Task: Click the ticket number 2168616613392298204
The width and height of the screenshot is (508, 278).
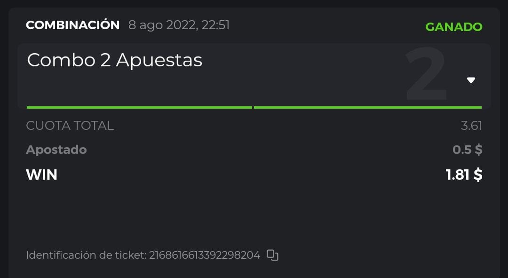Action: click(x=205, y=255)
